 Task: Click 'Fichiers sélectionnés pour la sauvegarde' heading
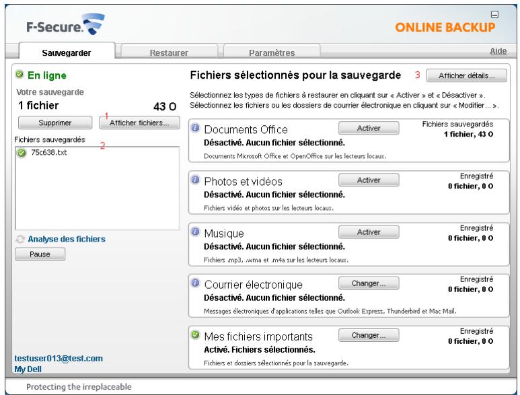(295, 75)
